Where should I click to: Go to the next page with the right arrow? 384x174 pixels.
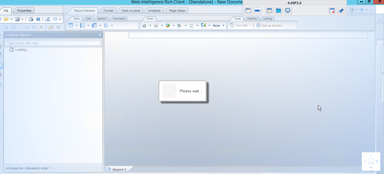[377, 162]
